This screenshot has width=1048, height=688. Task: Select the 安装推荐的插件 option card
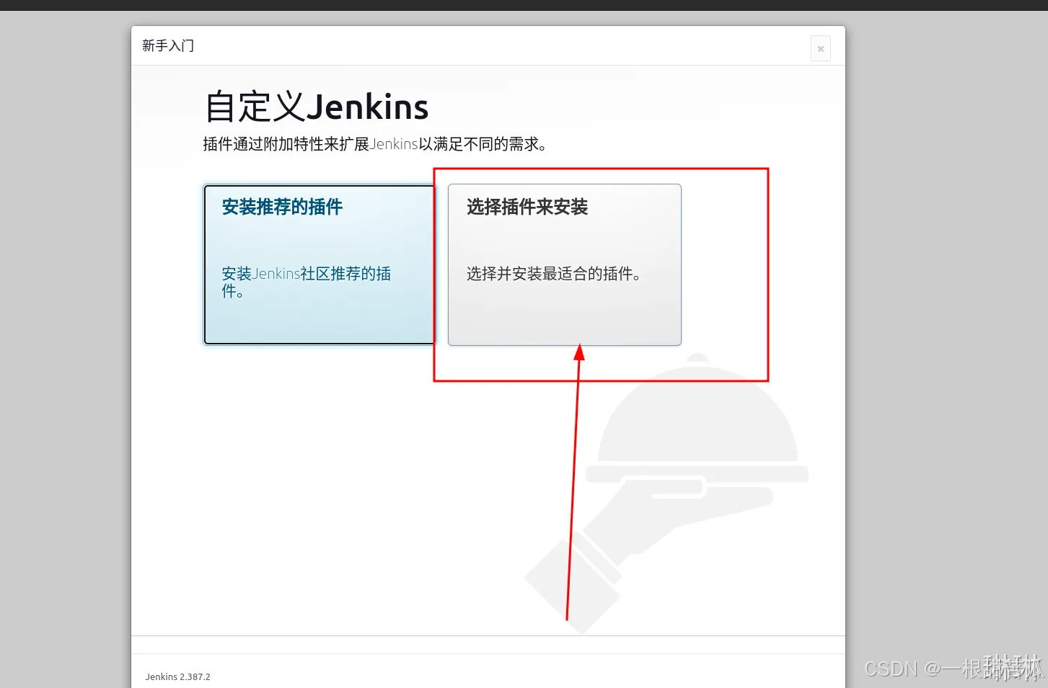pyautogui.click(x=320, y=264)
